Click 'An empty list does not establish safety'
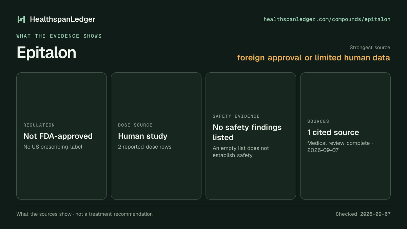Viewport: 407px width, 229px height. (x=241, y=152)
